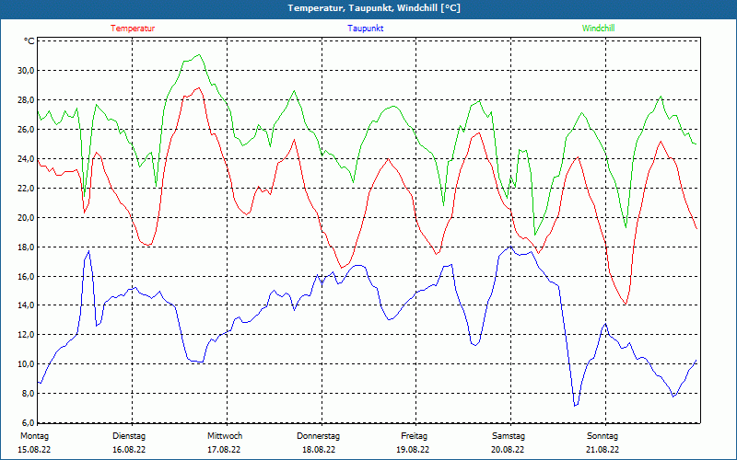Click the 21.08.22 date label
Viewport: 737px width, 460px height.
(602, 450)
